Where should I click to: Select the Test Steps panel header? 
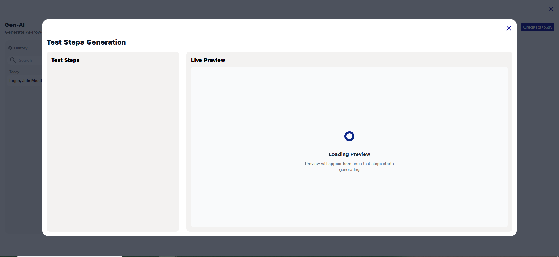pos(65,60)
